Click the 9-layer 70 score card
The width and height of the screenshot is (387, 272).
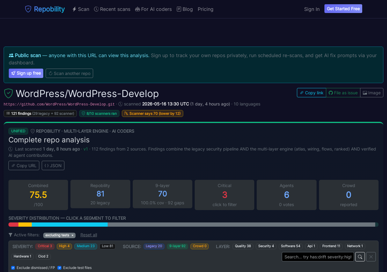pyautogui.click(x=162, y=194)
